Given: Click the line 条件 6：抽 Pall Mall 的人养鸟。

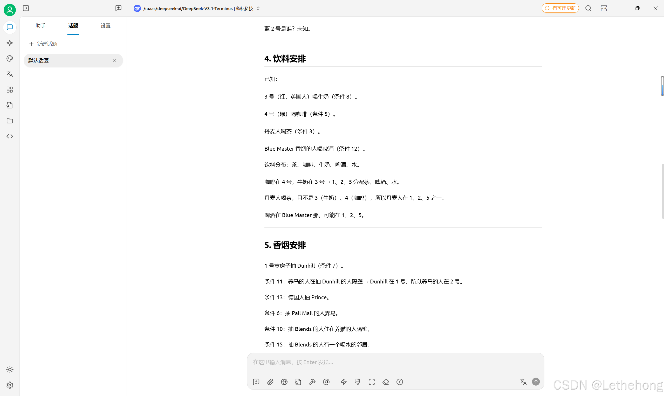Looking at the screenshot, I should tap(302, 313).
